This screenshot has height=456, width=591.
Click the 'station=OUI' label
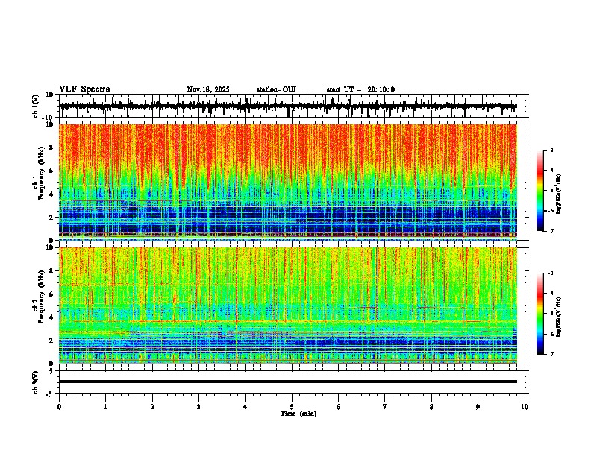click(276, 89)
